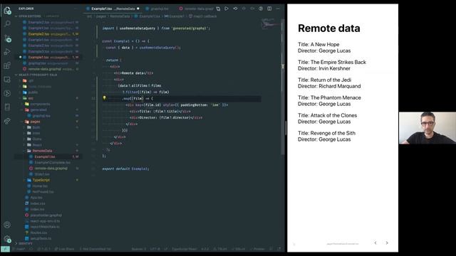Click the open changes icon in editor toolbar
The width and height of the screenshot is (456, 256).
pyautogui.click(x=218, y=9)
